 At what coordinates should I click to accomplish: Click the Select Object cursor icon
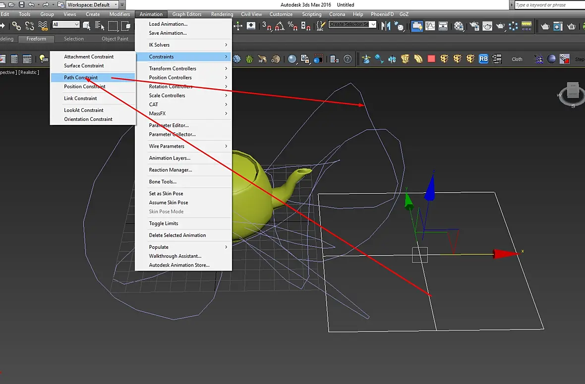click(x=87, y=26)
